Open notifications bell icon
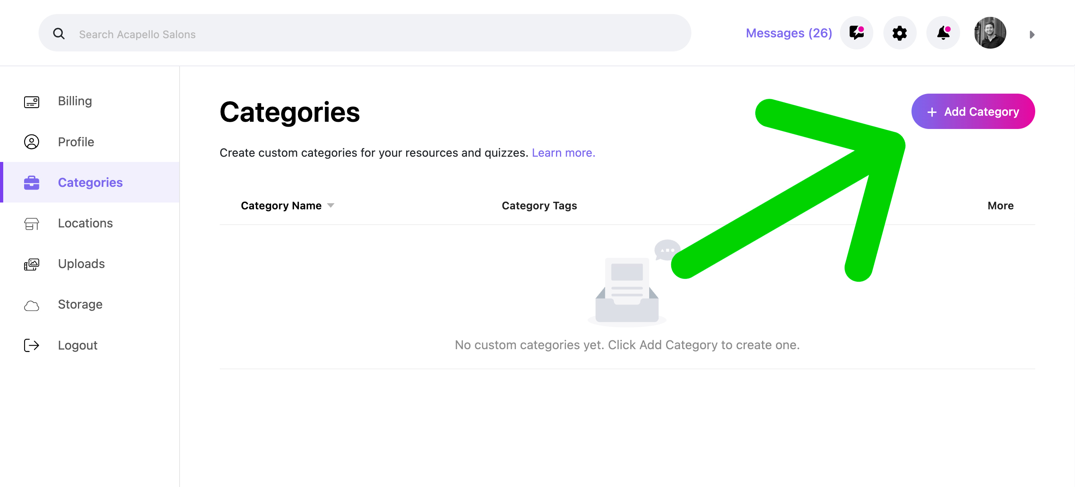Image resolution: width=1075 pixels, height=487 pixels. tap(943, 33)
